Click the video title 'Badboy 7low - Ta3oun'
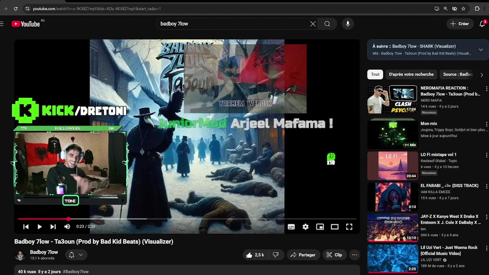 tap(94, 241)
